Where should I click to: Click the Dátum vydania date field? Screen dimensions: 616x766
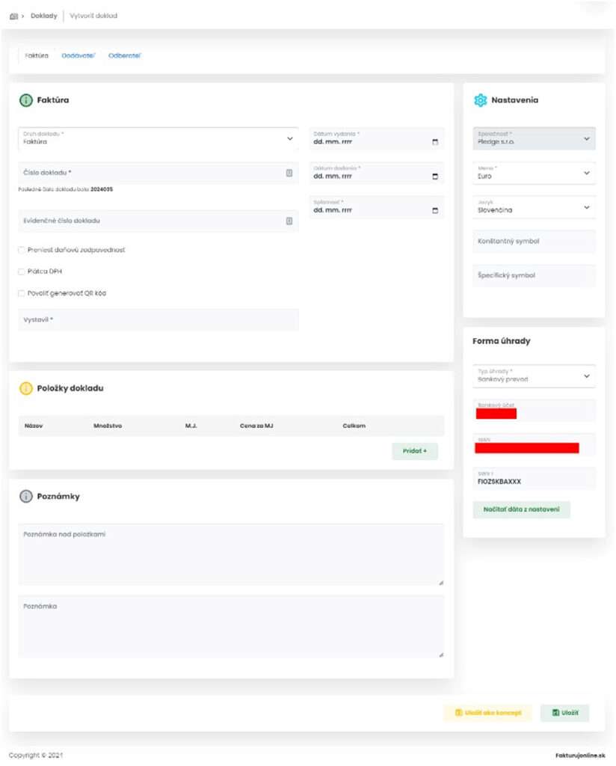376,138
